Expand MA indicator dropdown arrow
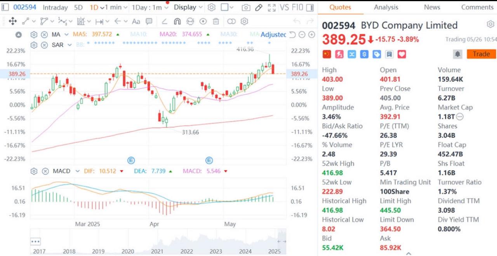The image size is (497, 256). click(66, 35)
